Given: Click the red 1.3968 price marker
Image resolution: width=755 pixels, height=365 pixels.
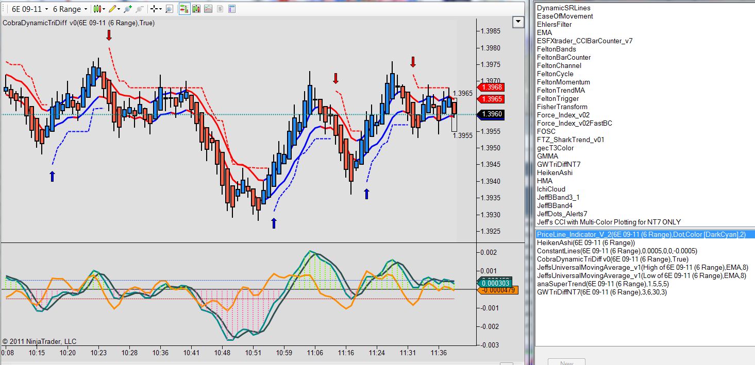Looking at the screenshot, I should point(491,88).
